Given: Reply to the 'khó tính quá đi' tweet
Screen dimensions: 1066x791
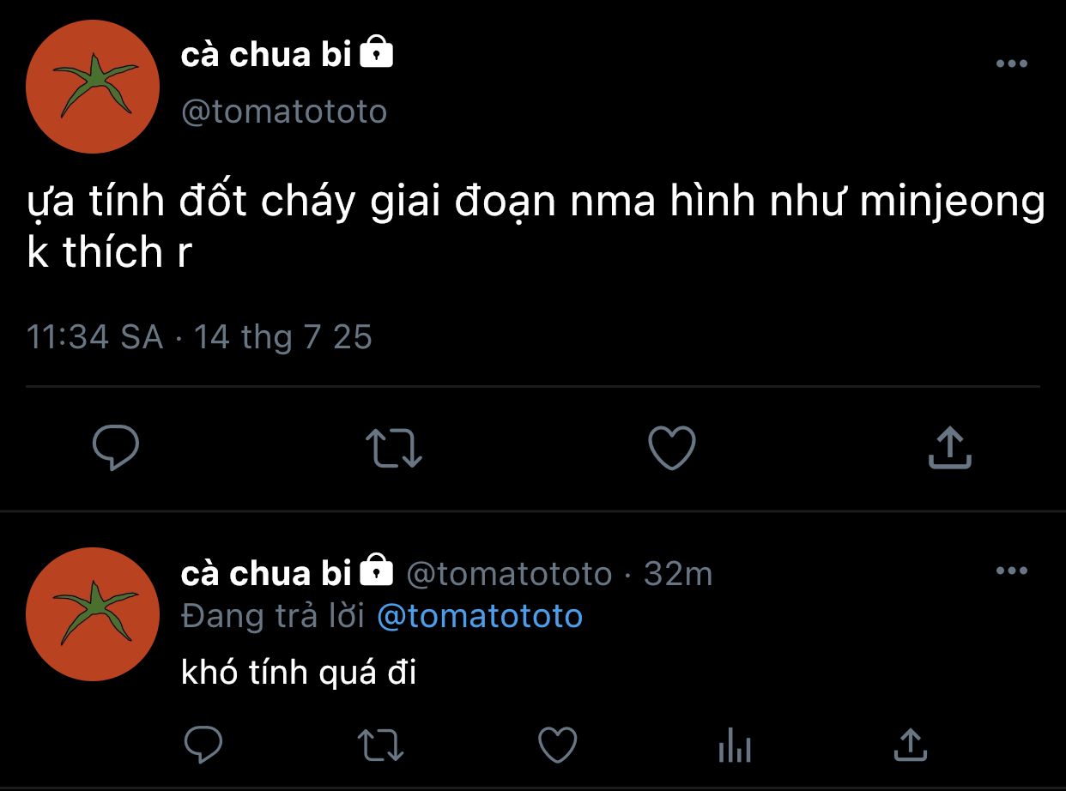Looking at the screenshot, I should point(203,745).
